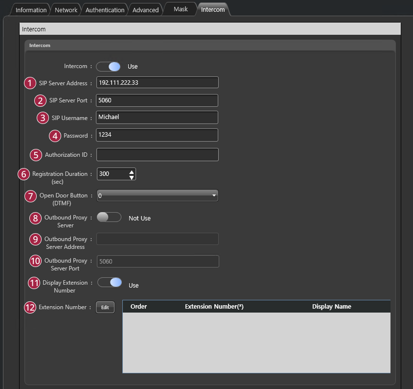Image resolution: width=413 pixels, height=389 pixels.
Task: Open the Information tab
Action: 31,10
